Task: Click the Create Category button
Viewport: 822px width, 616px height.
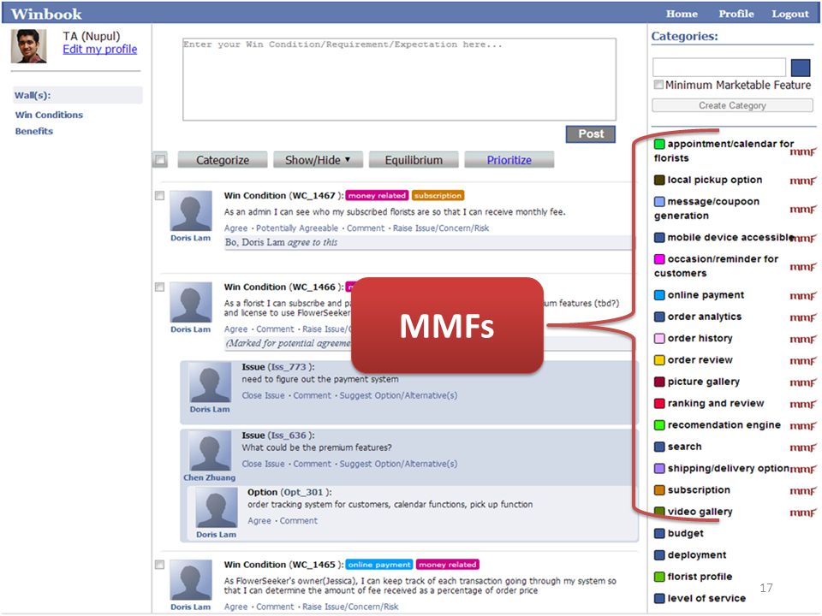Action: point(732,105)
